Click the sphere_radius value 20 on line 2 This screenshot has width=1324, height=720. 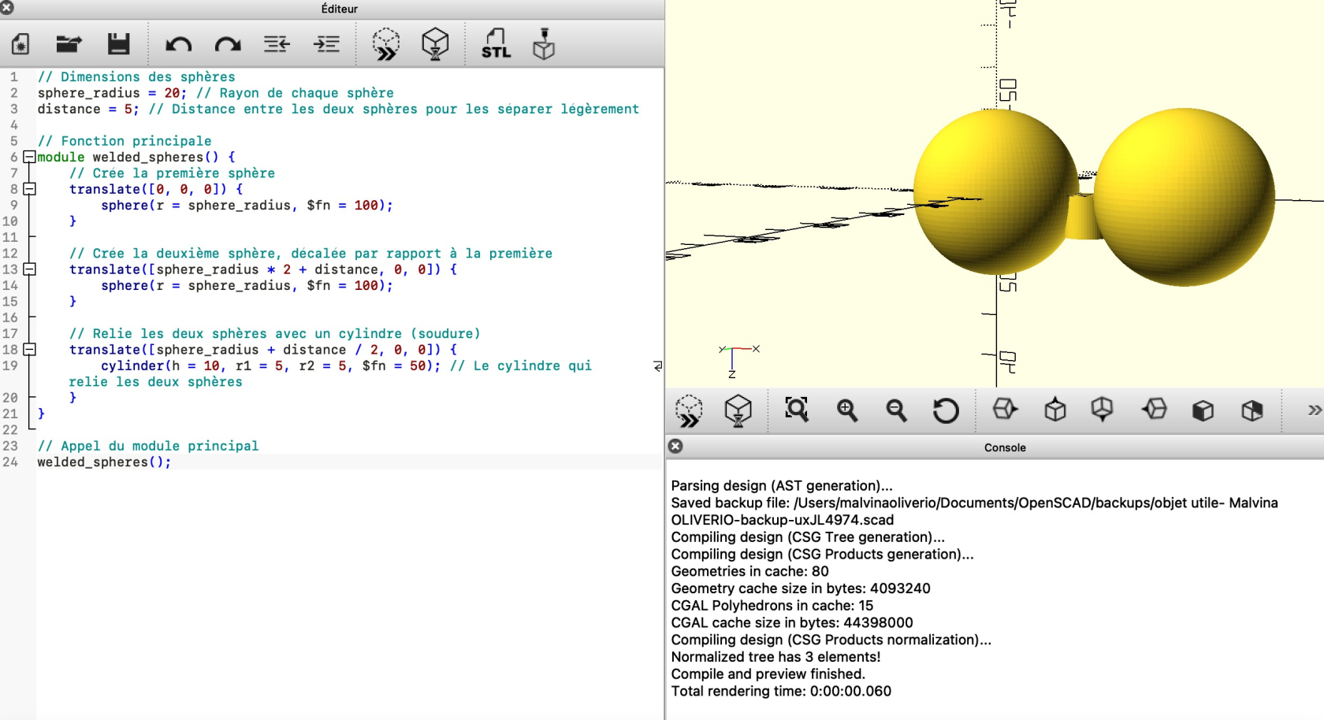[x=172, y=93]
